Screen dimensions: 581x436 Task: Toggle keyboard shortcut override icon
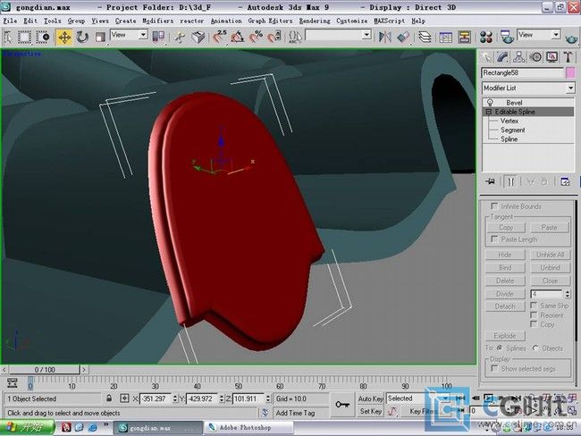198,37
